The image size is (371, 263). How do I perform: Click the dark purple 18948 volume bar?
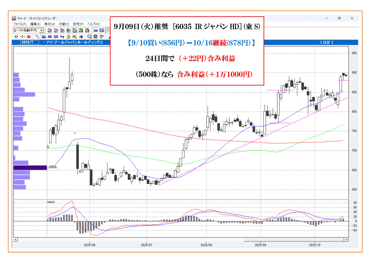tap(30, 167)
